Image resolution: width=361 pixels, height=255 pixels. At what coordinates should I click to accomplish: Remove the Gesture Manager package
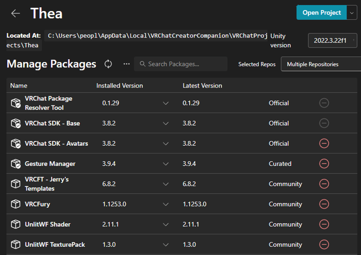324,164
